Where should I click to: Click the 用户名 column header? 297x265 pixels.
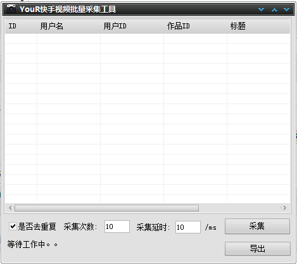click(x=68, y=26)
